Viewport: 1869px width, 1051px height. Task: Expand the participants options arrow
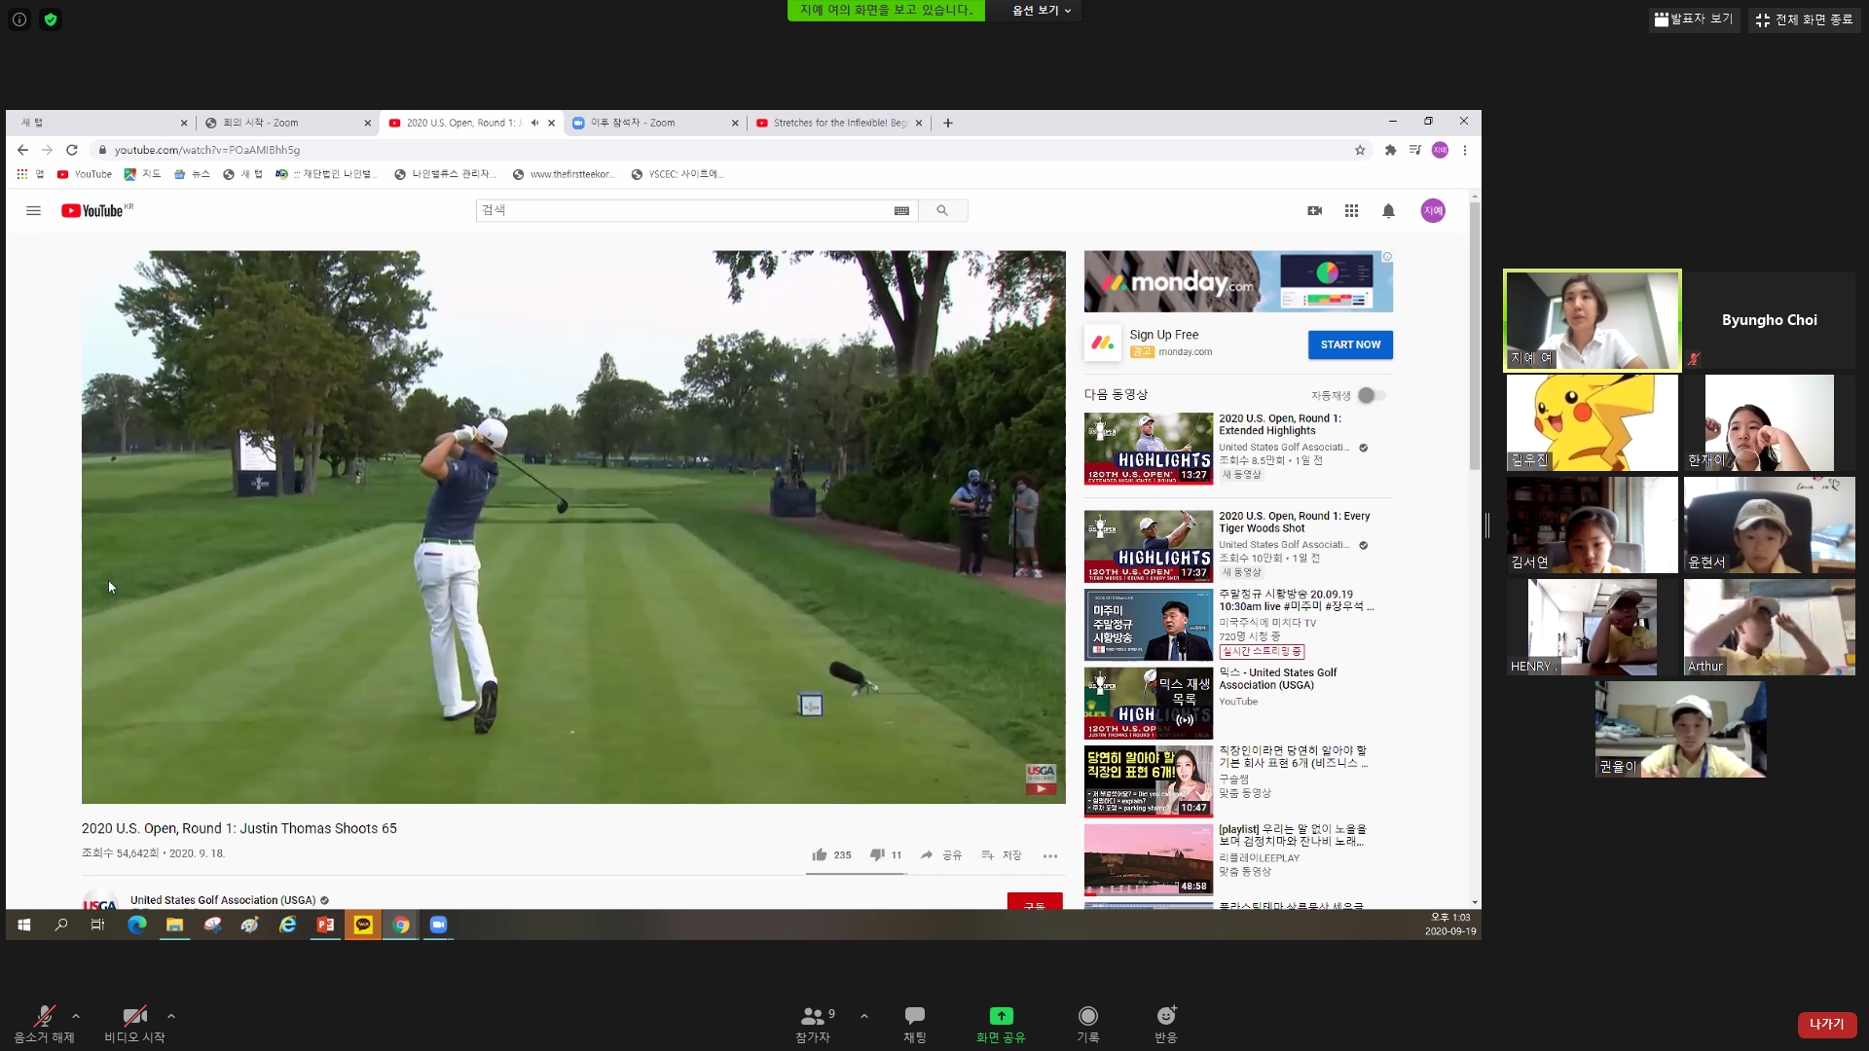point(864,1016)
